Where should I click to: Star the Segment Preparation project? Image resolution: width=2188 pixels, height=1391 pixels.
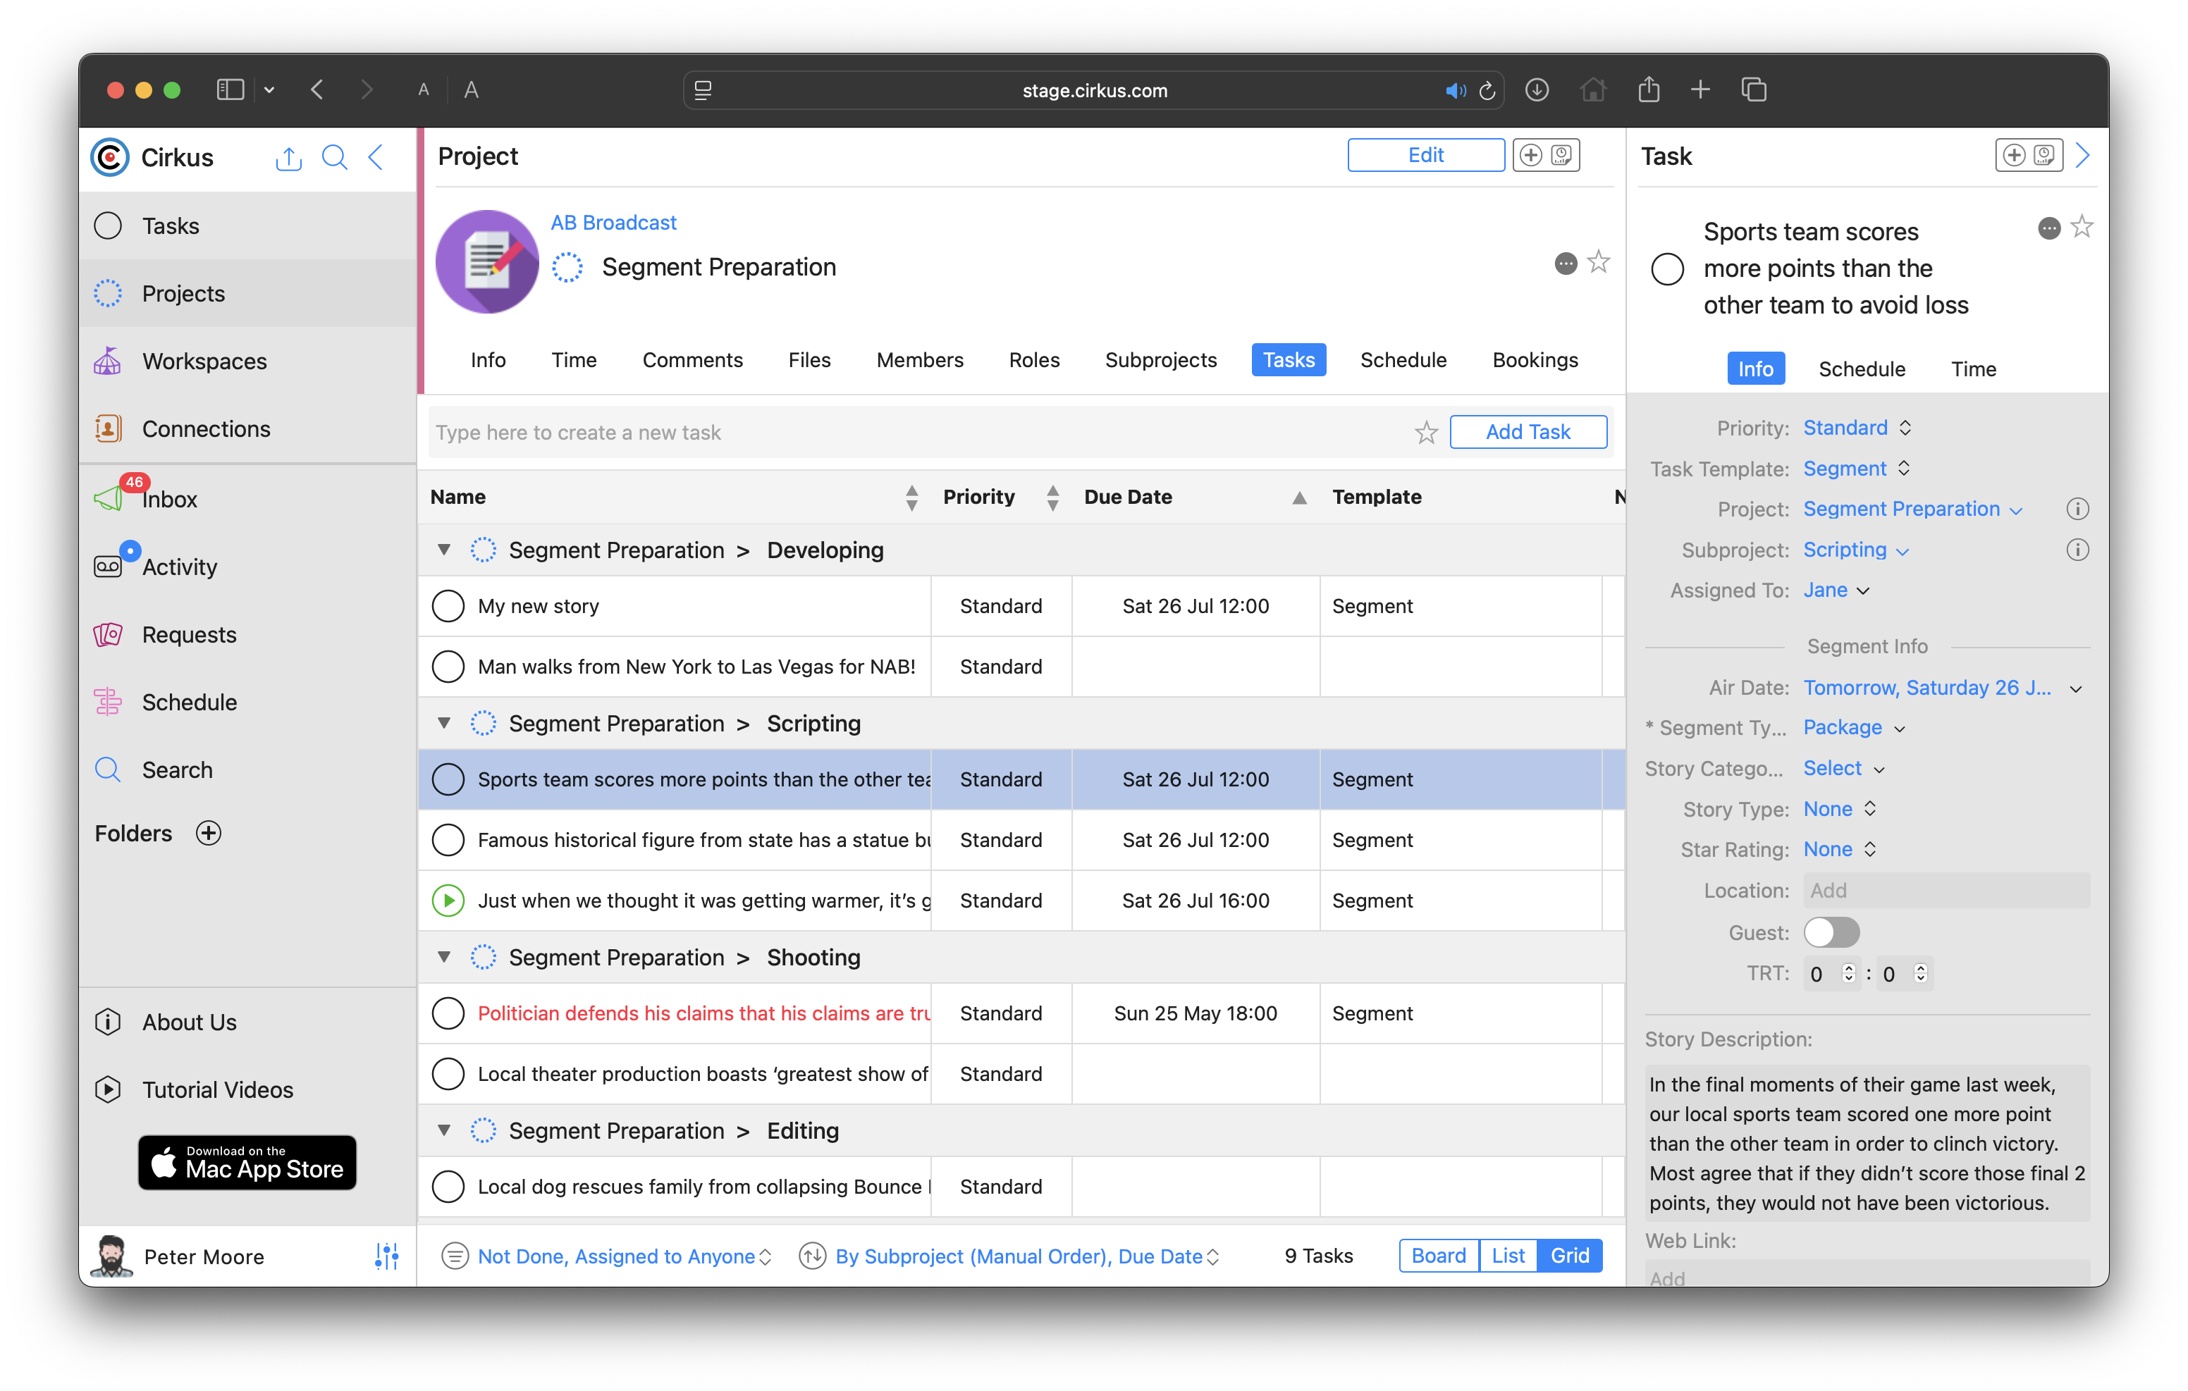tap(1598, 263)
